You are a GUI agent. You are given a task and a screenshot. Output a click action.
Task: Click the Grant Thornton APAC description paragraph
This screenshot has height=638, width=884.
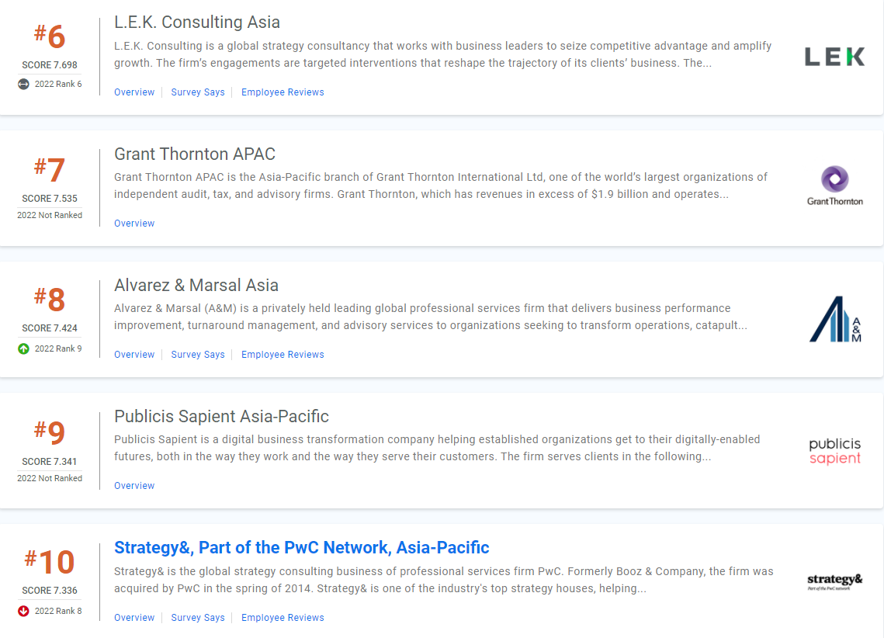441,186
